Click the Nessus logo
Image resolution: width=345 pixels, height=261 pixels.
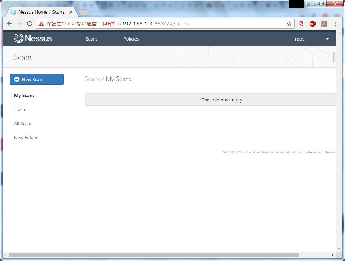[33, 38]
